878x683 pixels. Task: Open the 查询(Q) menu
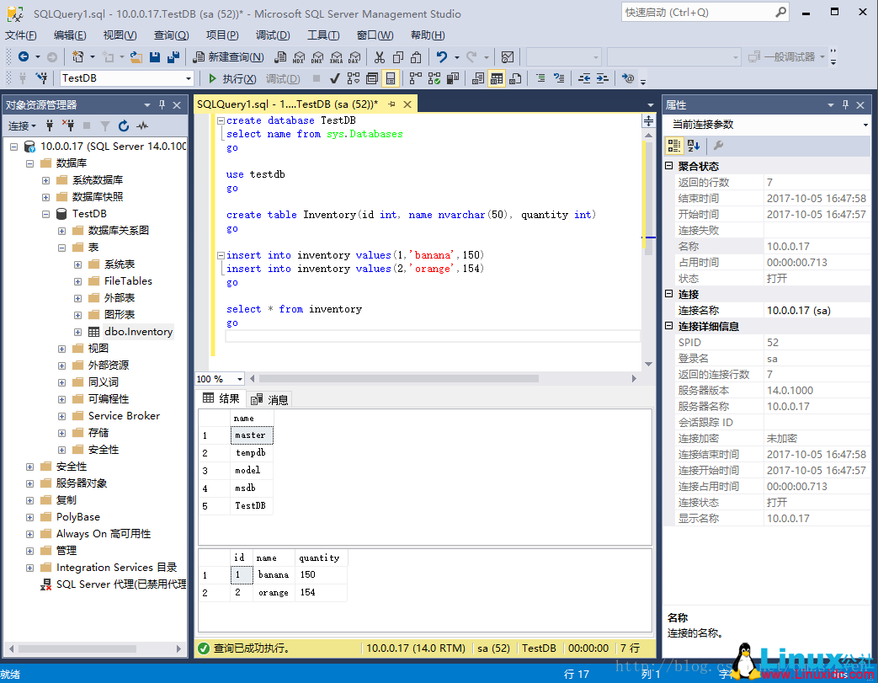tap(171, 35)
